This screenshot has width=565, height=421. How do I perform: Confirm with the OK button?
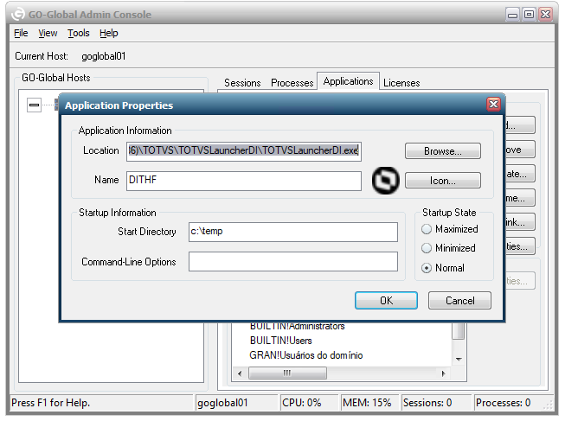tap(386, 300)
